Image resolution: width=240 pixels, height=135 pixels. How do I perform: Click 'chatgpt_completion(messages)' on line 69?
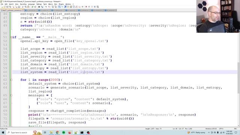(78, 111)
